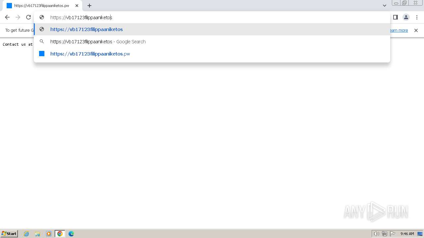Reload the current page
The height and width of the screenshot is (238, 424).
(x=28, y=17)
